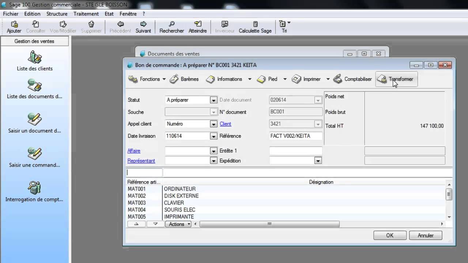Open Barèmes in document toolbar

pyautogui.click(x=184, y=79)
